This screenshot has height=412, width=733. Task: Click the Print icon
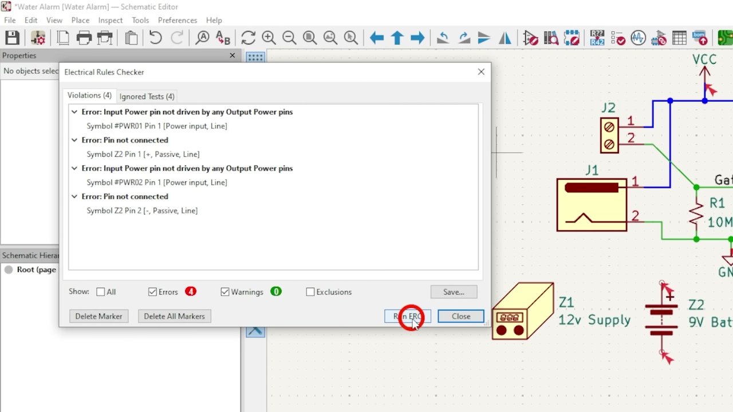(84, 38)
